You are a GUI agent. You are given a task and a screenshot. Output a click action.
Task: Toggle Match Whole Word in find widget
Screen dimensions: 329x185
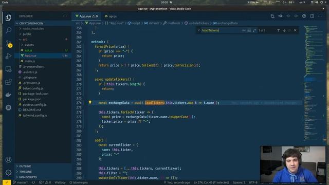click(249, 30)
